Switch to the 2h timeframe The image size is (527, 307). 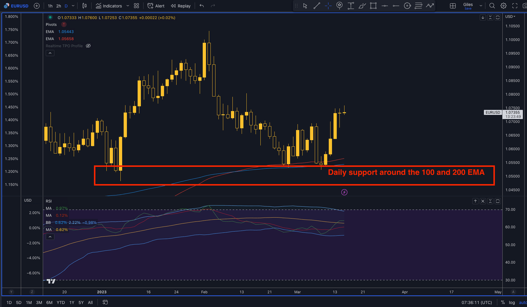tap(59, 6)
